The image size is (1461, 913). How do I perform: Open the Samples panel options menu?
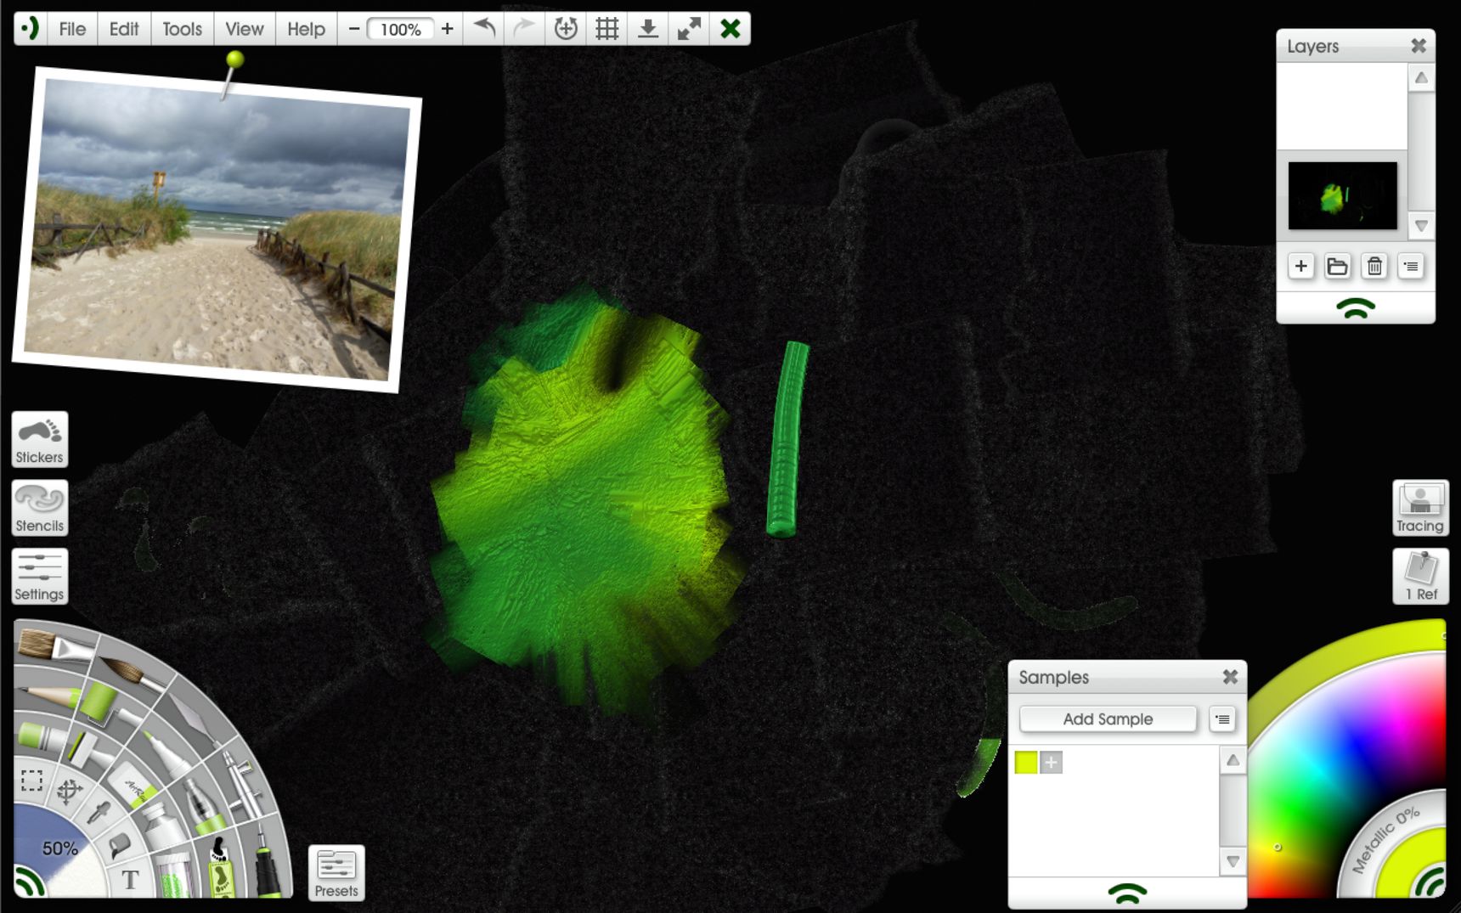pos(1222,719)
